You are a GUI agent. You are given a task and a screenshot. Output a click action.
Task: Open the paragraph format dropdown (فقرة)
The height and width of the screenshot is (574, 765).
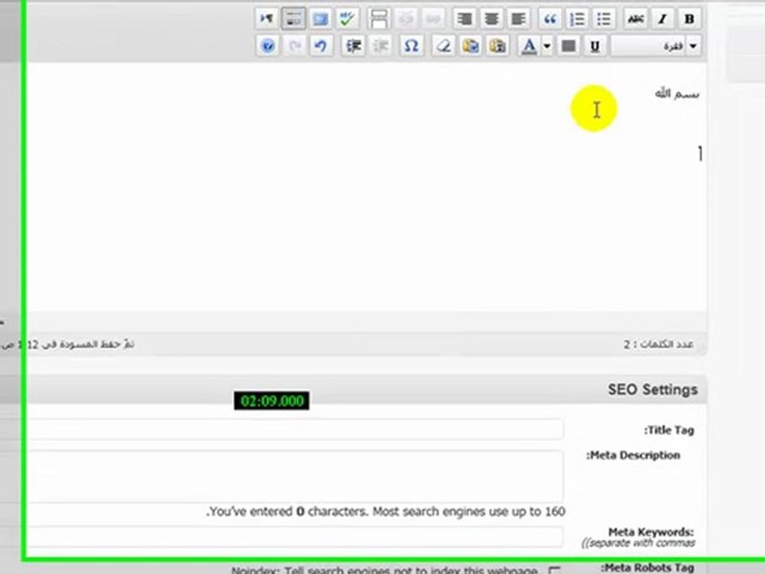coord(656,46)
